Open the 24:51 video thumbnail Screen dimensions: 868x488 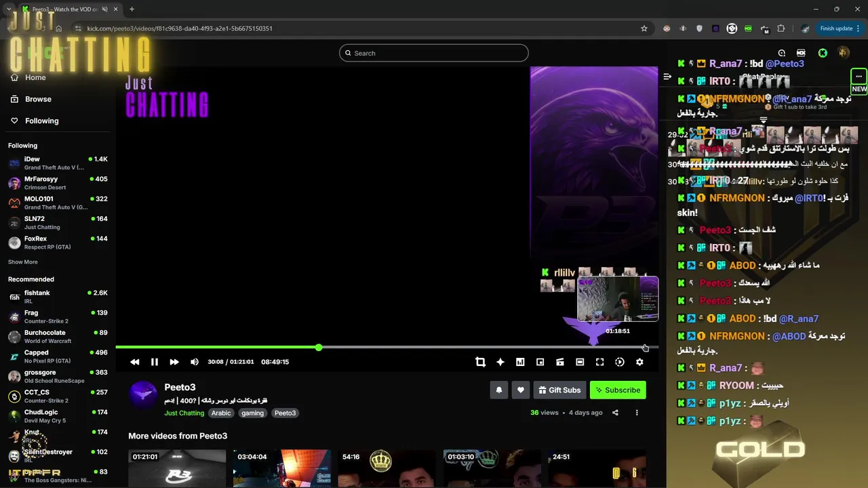(597, 468)
